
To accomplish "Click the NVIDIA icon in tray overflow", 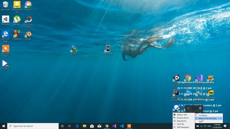I will pos(188,108).
